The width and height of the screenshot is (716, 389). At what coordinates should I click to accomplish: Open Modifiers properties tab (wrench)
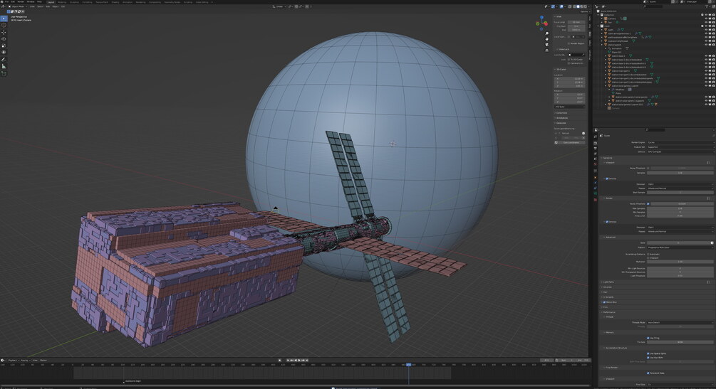pos(595,183)
